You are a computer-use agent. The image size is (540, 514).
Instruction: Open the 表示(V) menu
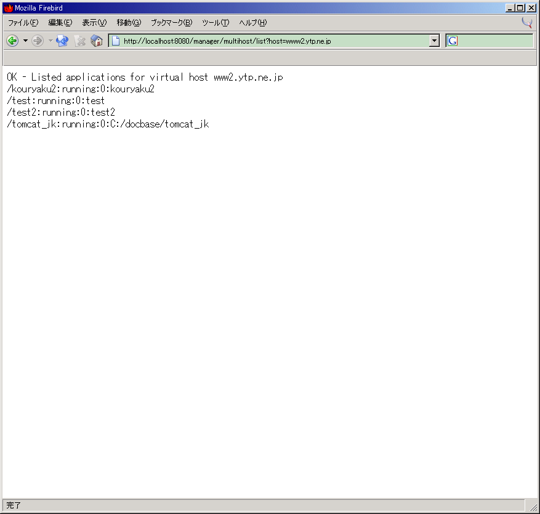(x=94, y=23)
